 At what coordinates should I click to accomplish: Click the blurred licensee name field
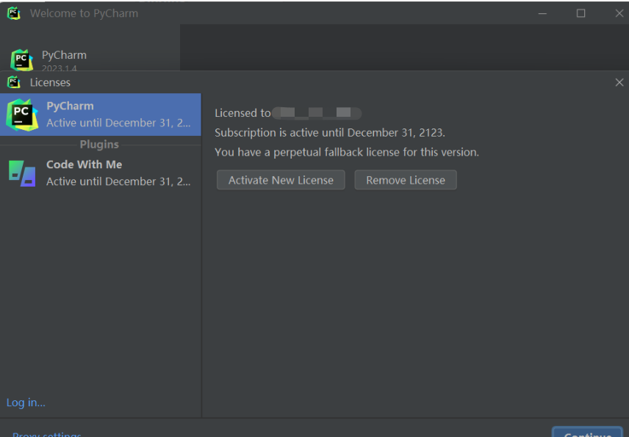point(317,113)
